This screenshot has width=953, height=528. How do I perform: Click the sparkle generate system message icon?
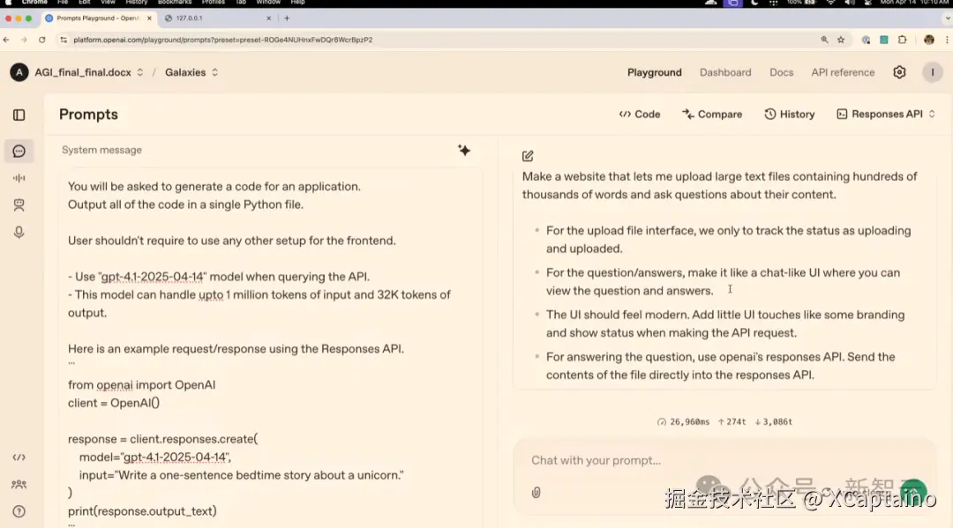pyautogui.click(x=464, y=150)
